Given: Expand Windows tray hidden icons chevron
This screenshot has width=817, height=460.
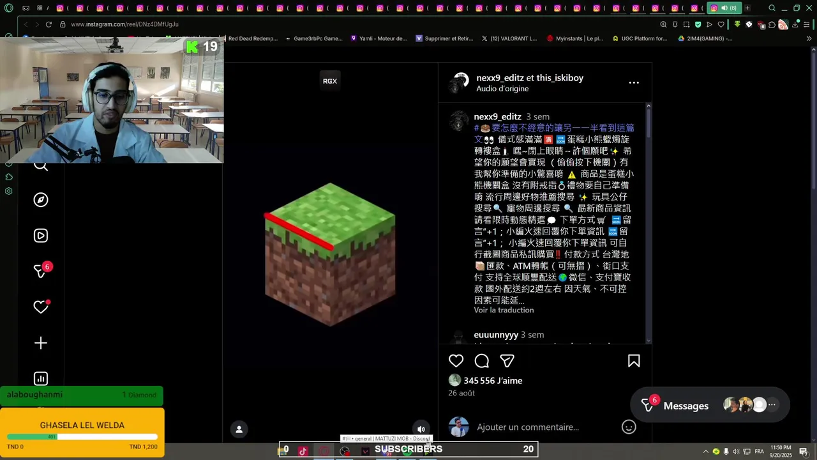Looking at the screenshot, I should [705, 451].
